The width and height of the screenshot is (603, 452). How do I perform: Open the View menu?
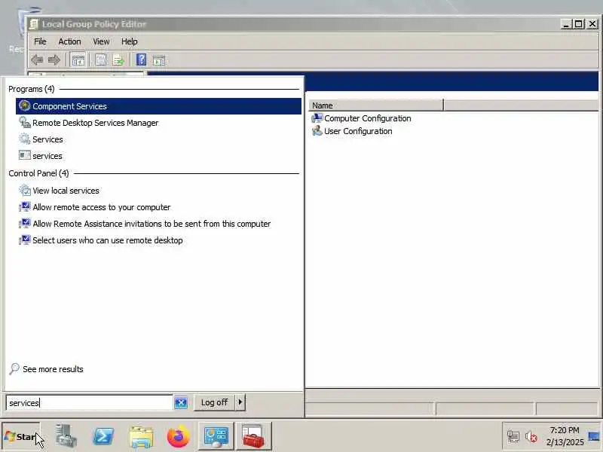pos(101,41)
